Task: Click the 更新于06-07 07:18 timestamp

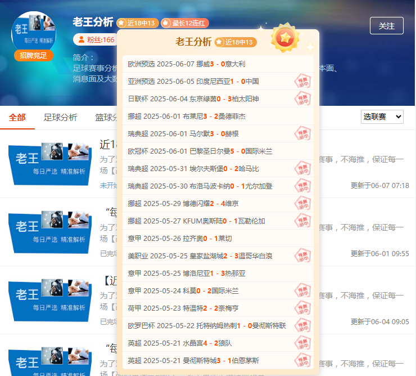Action: (380, 186)
